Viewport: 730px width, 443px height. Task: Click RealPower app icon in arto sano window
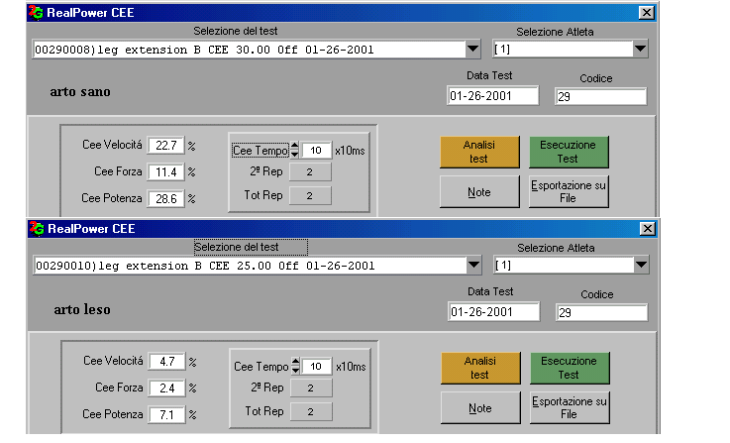point(36,13)
